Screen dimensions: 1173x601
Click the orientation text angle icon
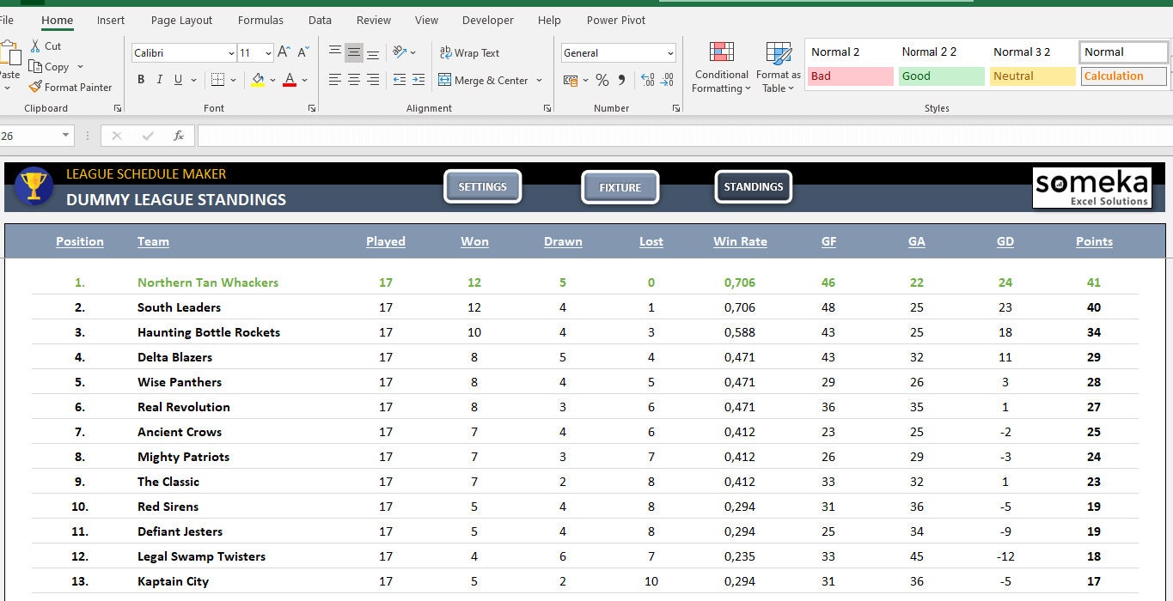pos(400,53)
